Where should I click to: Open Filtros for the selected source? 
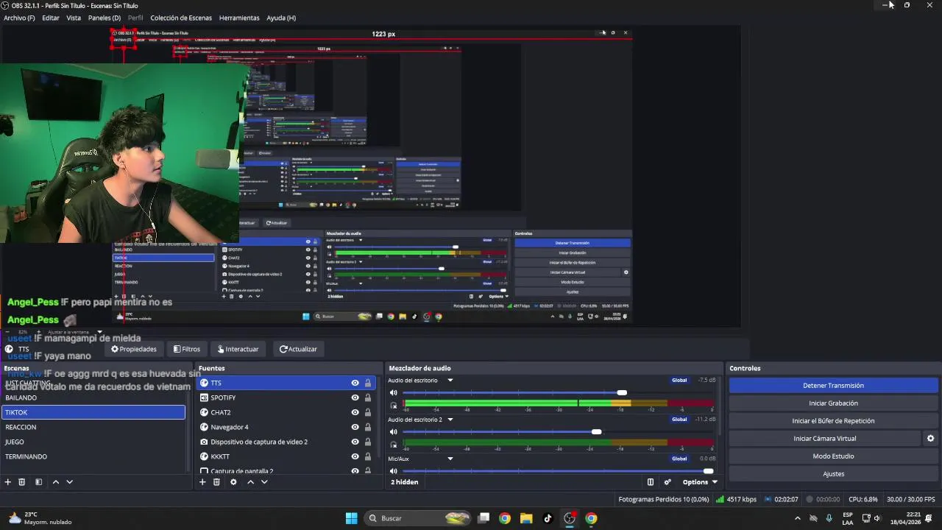187,349
